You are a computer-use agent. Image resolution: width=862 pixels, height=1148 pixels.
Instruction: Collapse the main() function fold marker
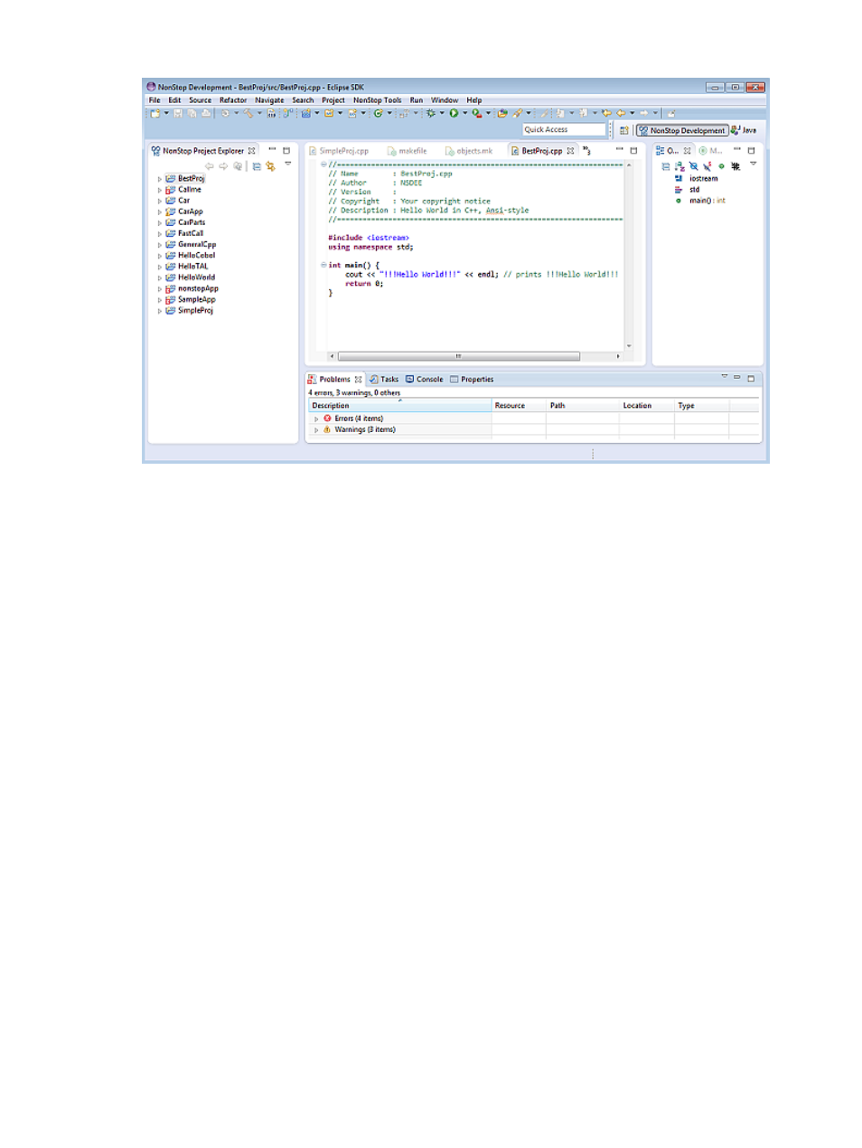[x=323, y=265]
